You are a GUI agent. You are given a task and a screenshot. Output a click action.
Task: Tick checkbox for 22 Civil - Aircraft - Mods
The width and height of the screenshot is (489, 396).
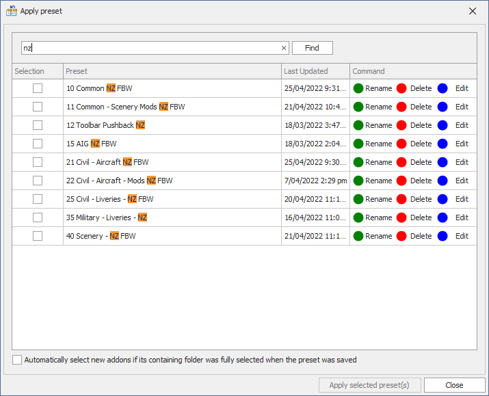pos(38,181)
